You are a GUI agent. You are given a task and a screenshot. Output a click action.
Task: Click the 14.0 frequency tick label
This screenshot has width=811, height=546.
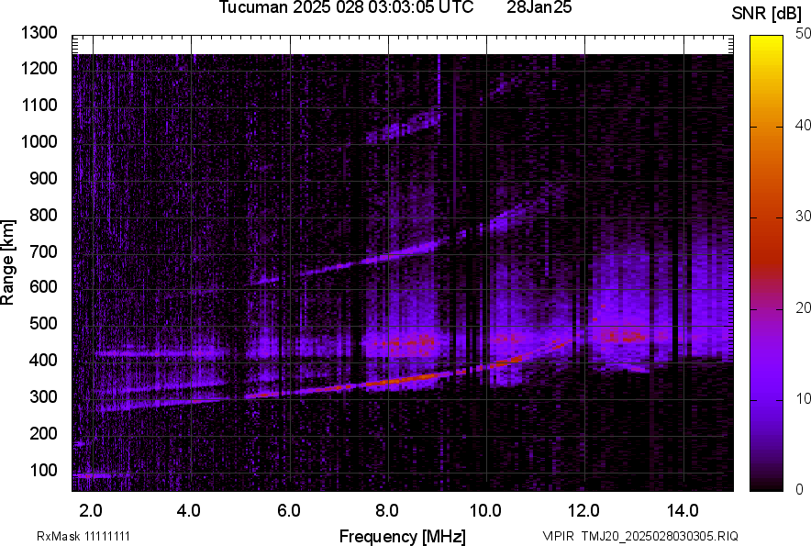[683, 510]
